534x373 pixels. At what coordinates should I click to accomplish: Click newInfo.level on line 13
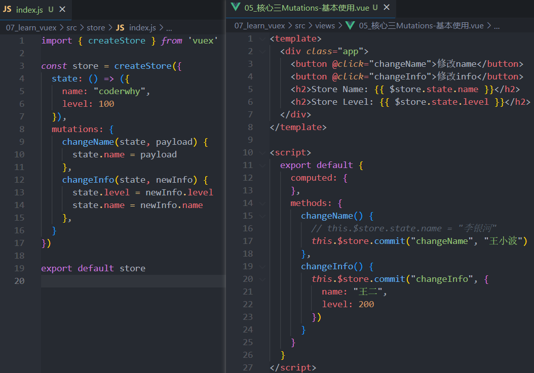point(179,193)
